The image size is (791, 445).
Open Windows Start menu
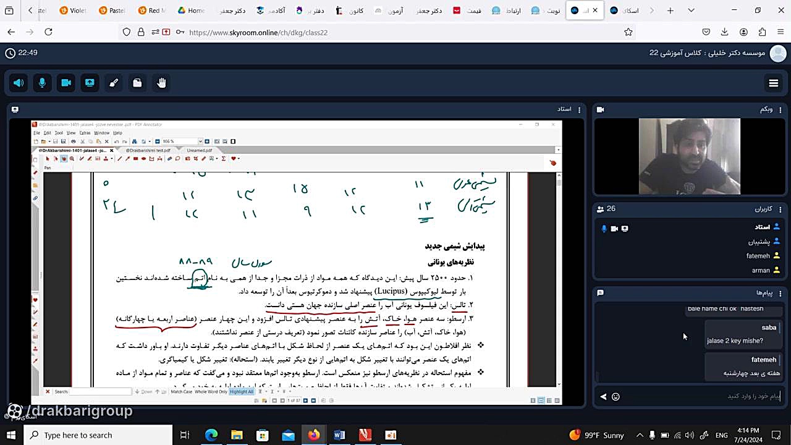(11, 435)
